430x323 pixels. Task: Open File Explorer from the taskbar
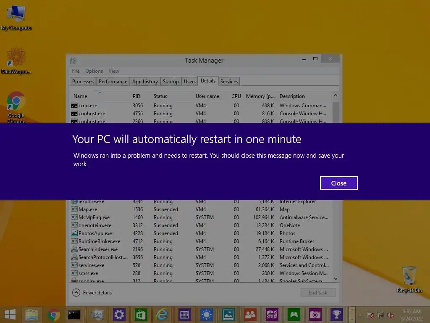(x=32, y=315)
